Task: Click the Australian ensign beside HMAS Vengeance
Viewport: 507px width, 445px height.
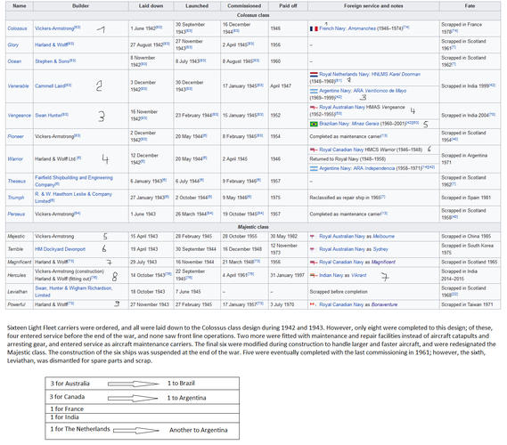Action: [x=314, y=107]
